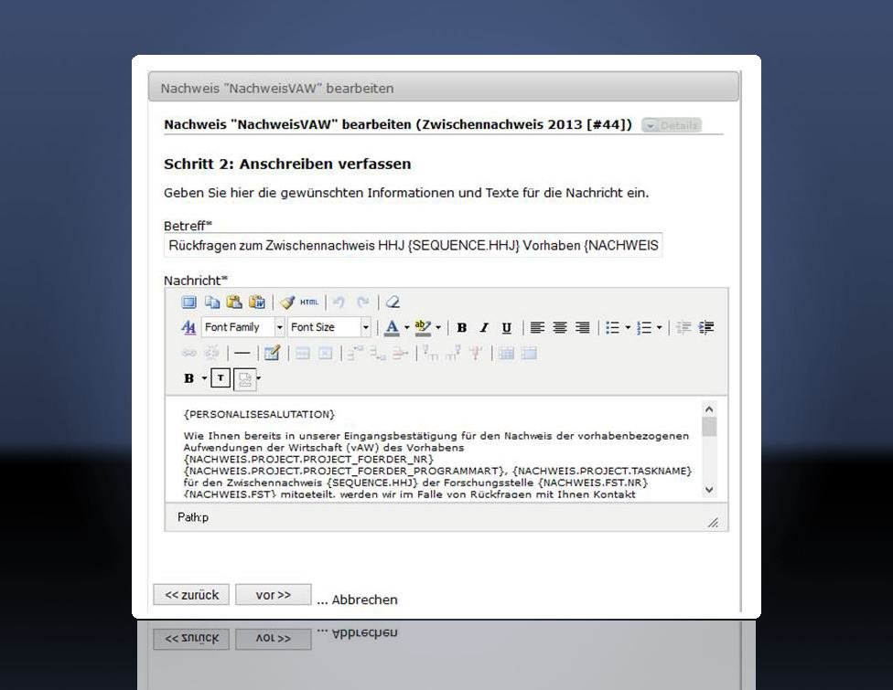This screenshot has height=690, width=893.
Task: Toggle underline formatting
Action: click(x=506, y=328)
